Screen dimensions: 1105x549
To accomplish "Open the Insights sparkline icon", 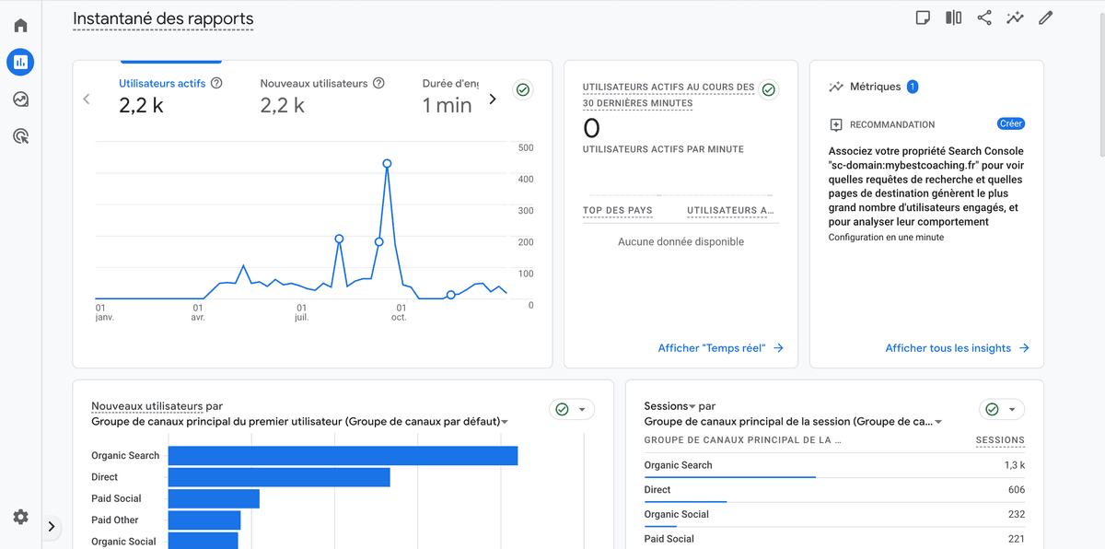I will [x=1015, y=18].
